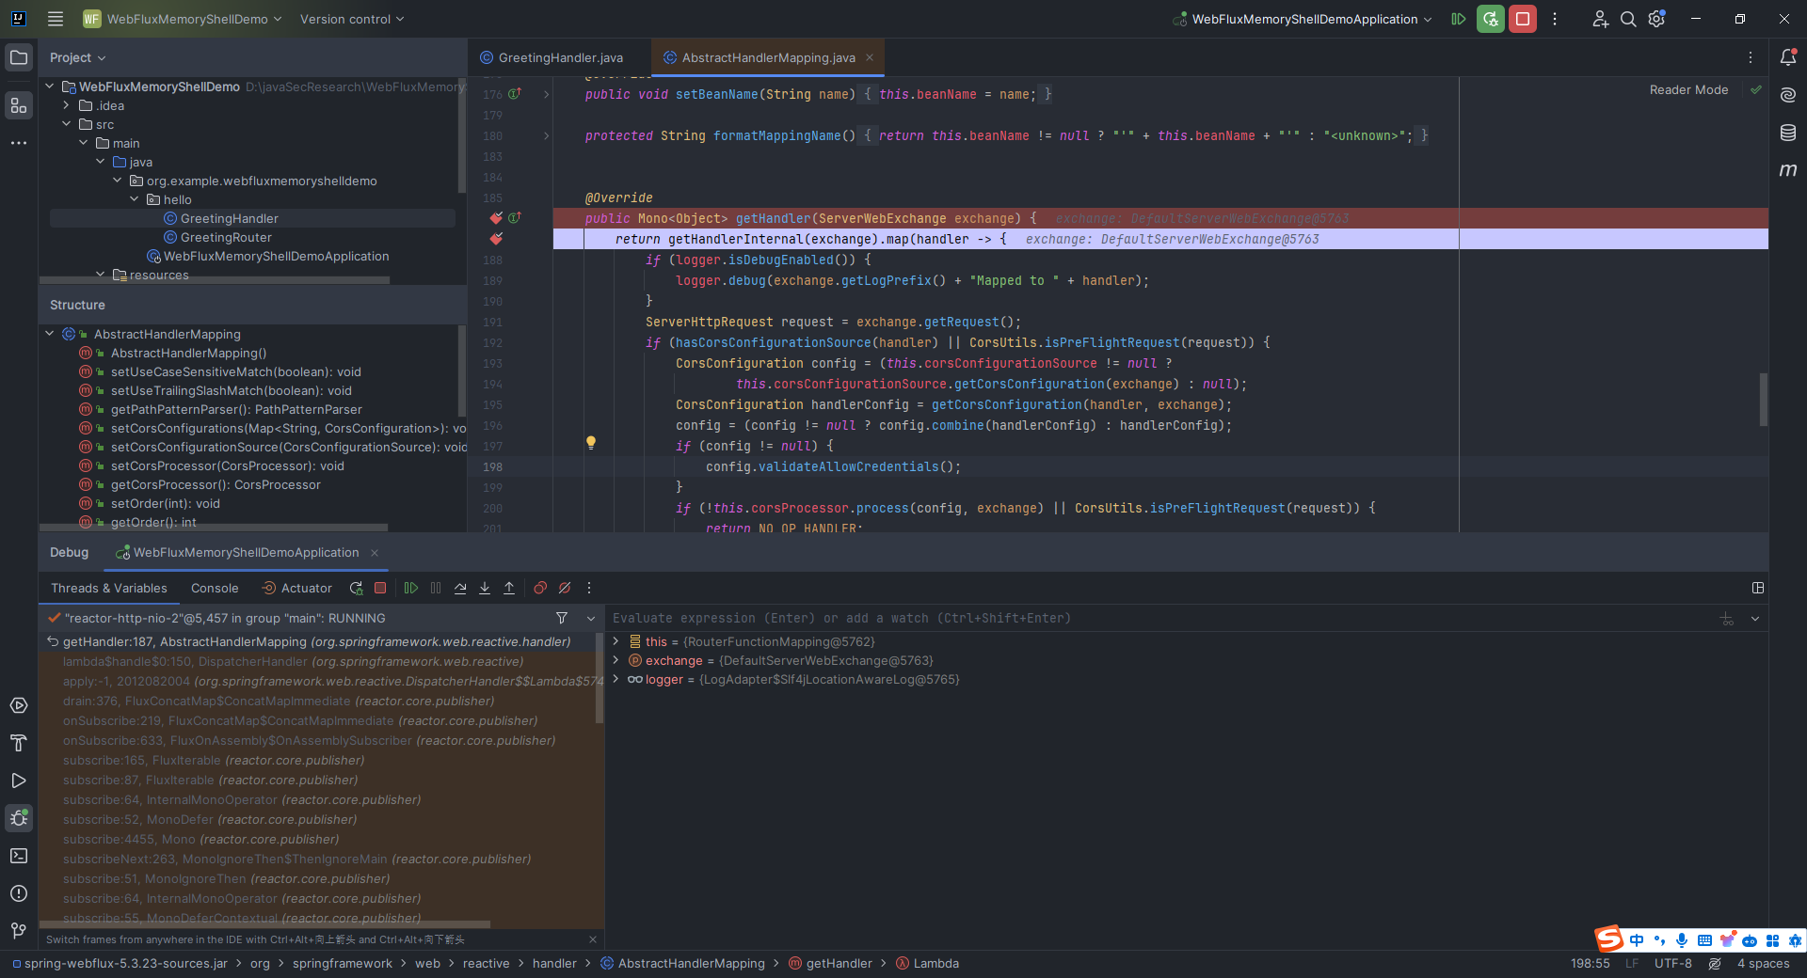Stop debug session in Debug toolbar
The image size is (1807, 978).
[x=380, y=589]
